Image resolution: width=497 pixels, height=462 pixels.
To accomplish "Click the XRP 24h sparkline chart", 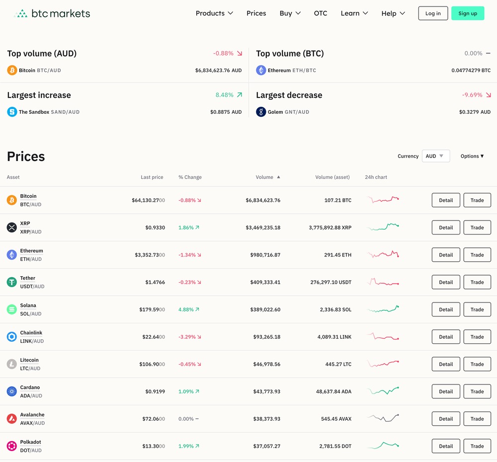I will pos(383,227).
